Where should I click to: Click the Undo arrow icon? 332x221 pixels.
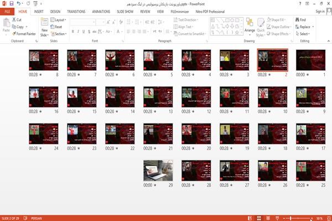pyautogui.click(x=19, y=3)
